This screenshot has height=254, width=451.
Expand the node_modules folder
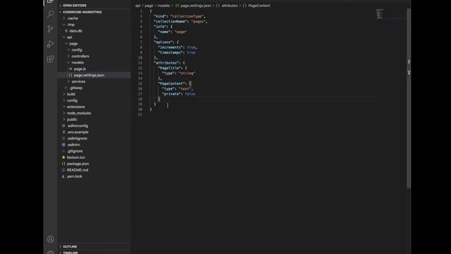pyautogui.click(x=79, y=113)
